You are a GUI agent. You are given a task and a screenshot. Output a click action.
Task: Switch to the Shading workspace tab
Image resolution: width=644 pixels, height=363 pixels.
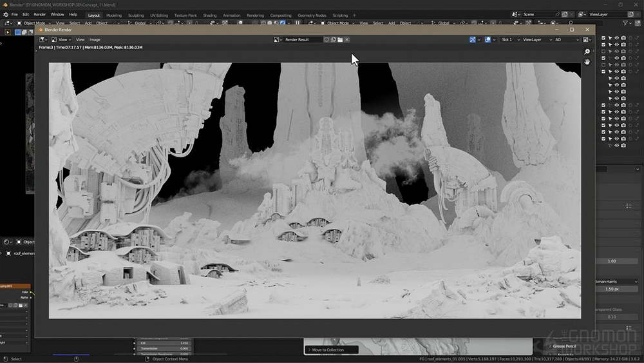(x=209, y=15)
